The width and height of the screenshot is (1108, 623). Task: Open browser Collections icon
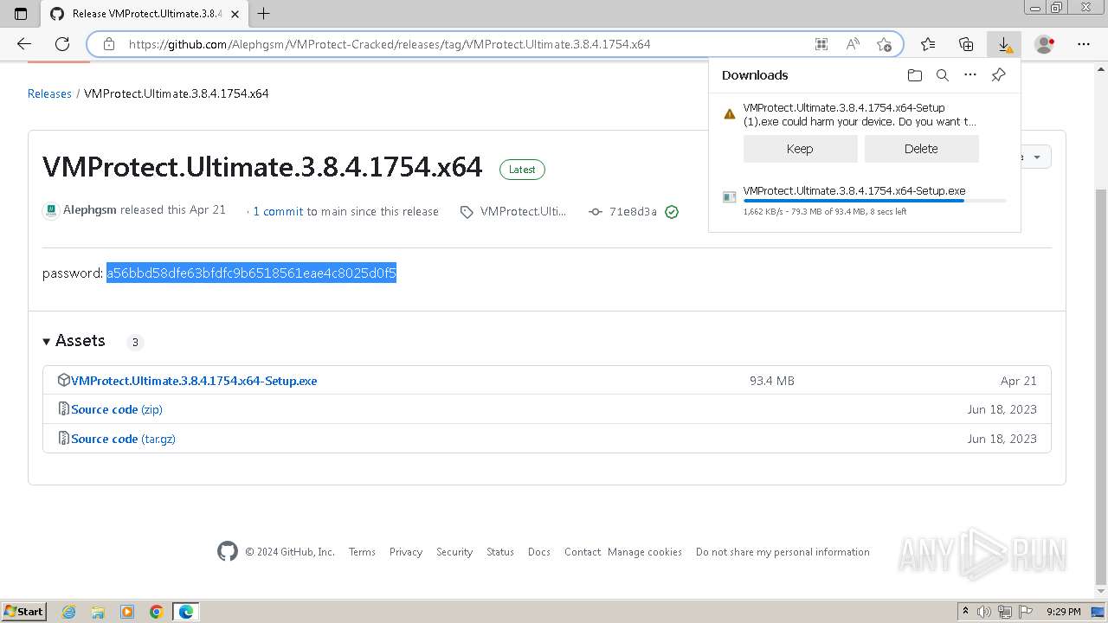(x=966, y=44)
